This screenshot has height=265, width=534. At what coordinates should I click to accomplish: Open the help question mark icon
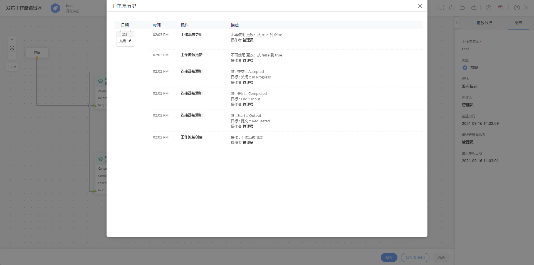click(517, 8)
